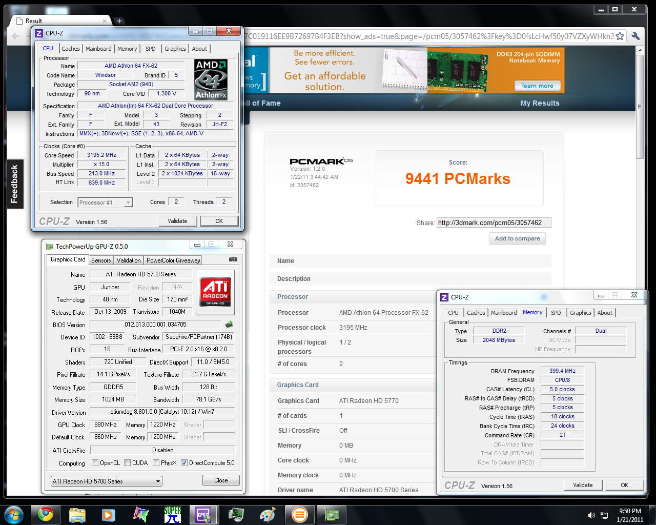The width and height of the screenshot is (656, 525).
Task: Toggle the OpenCL checkbox
Action: 95,462
